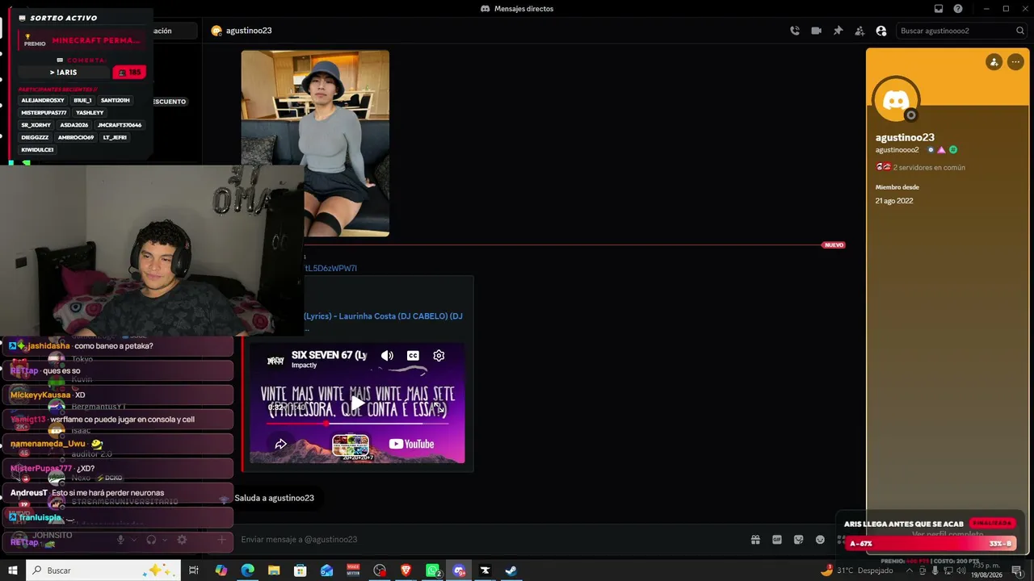Open Brave browser from the taskbar

[x=406, y=571]
